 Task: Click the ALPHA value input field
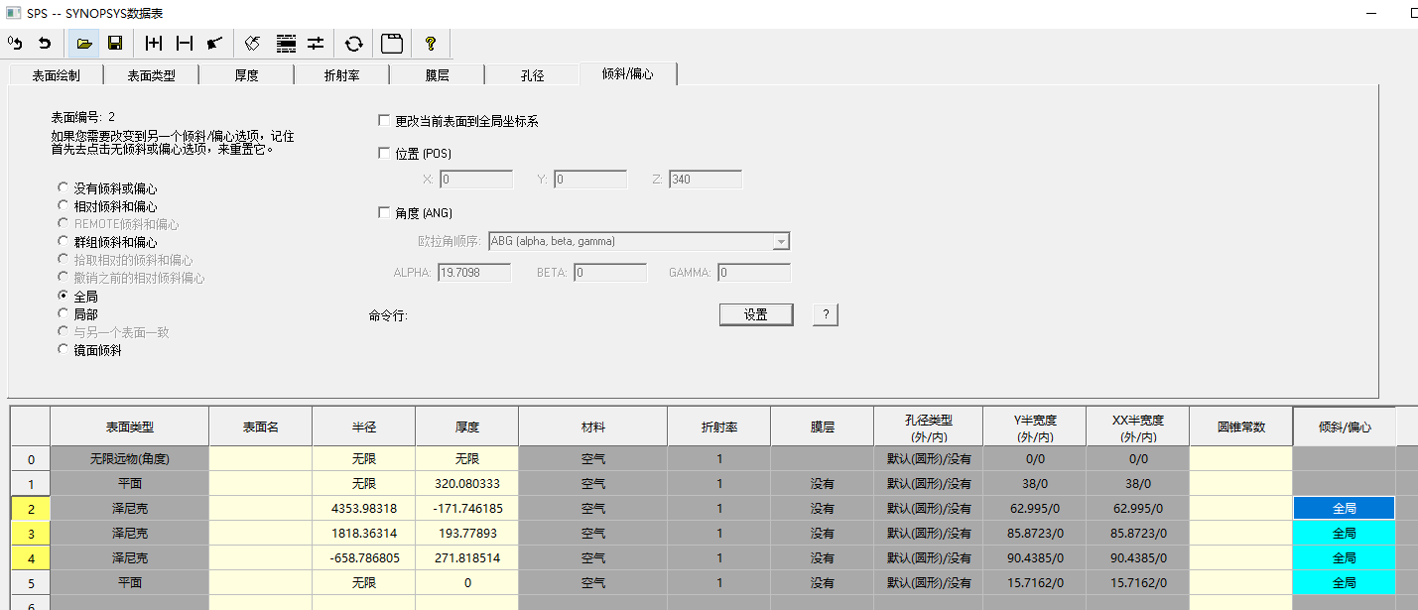(472, 273)
